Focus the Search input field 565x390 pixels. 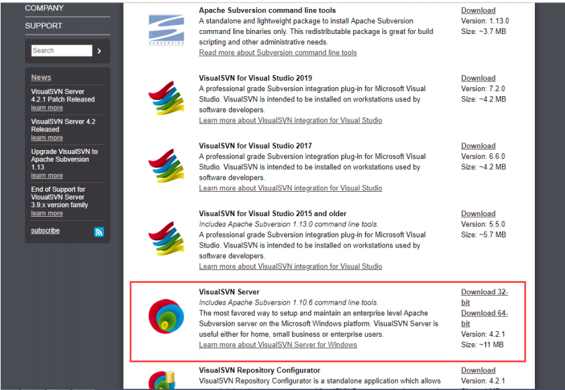61,51
